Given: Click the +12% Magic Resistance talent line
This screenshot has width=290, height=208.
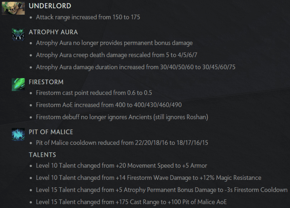Looking at the screenshot, I should click(148, 178).
